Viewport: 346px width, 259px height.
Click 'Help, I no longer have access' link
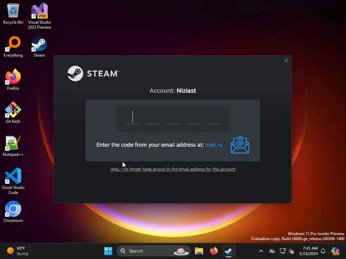(x=173, y=169)
